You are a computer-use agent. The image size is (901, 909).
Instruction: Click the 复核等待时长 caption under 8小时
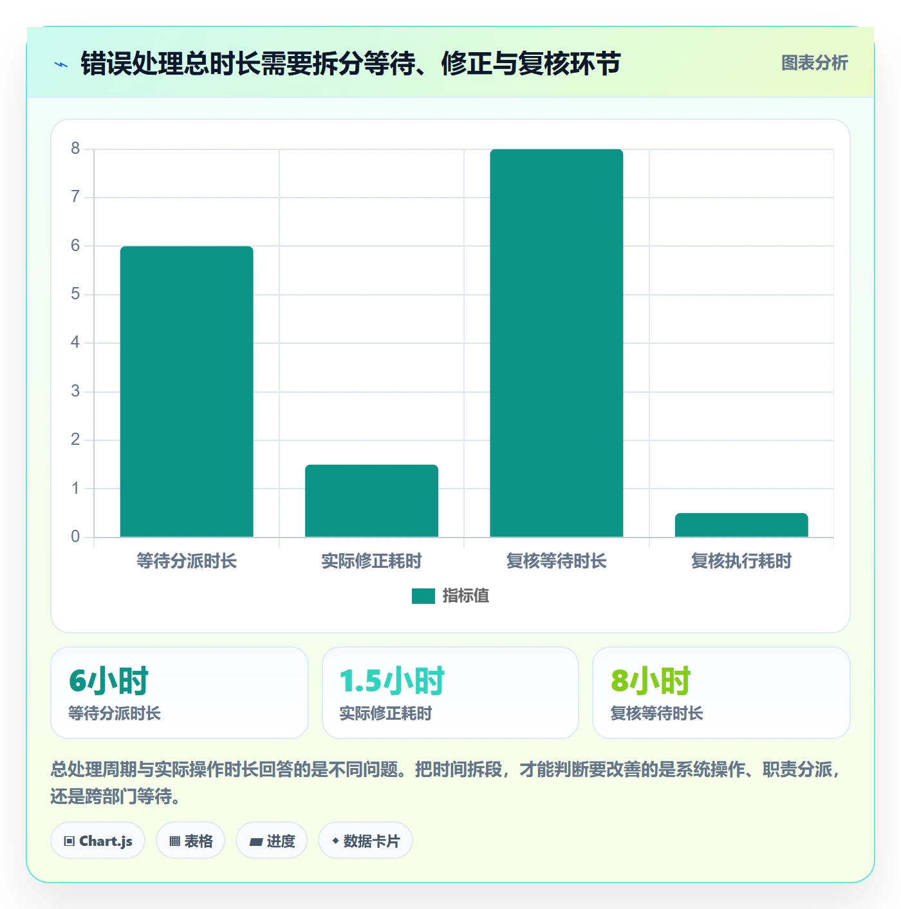[x=656, y=713]
